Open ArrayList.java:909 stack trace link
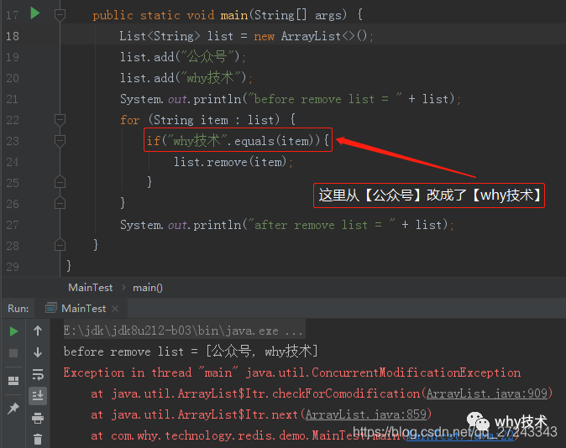This screenshot has width=566, height=448. pyautogui.click(x=487, y=393)
